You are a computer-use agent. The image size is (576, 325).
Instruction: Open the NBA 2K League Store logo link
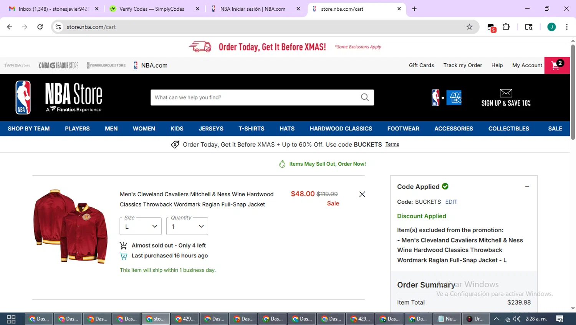pos(106,65)
